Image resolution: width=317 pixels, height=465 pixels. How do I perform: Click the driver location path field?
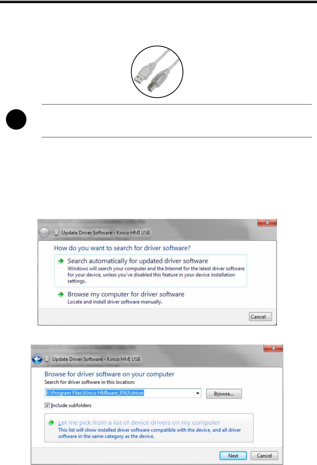coord(123,393)
